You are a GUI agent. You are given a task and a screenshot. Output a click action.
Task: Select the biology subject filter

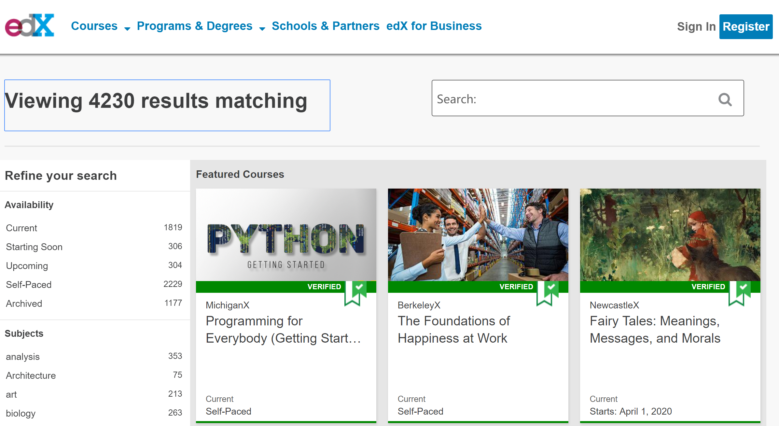pos(21,413)
